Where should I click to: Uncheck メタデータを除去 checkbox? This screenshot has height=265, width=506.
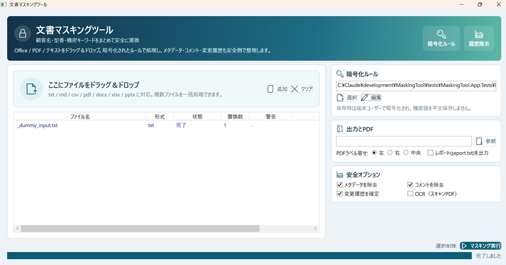coord(340,185)
